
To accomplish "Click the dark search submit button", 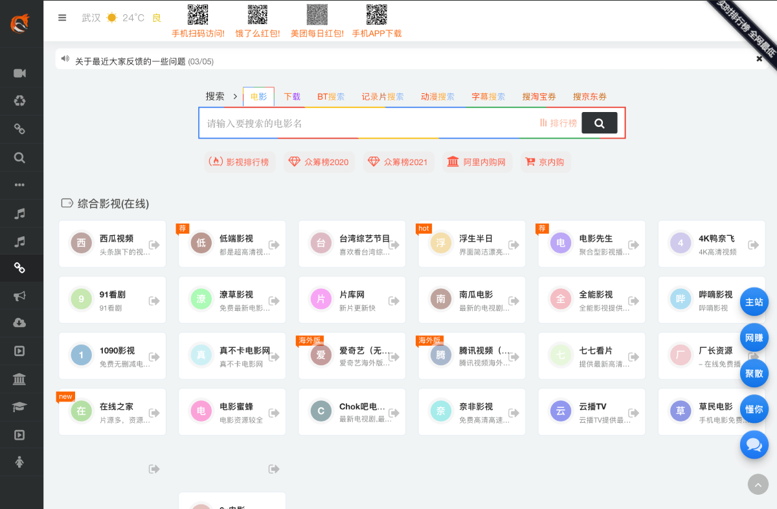I will click(599, 123).
